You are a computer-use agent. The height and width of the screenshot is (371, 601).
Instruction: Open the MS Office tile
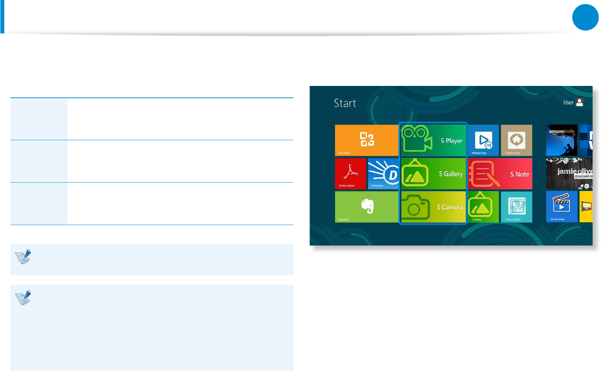[x=367, y=140]
